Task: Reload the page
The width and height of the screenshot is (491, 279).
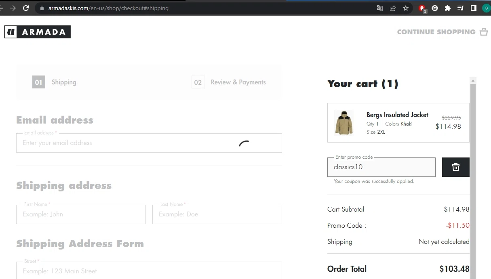Action: click(26, 8)
